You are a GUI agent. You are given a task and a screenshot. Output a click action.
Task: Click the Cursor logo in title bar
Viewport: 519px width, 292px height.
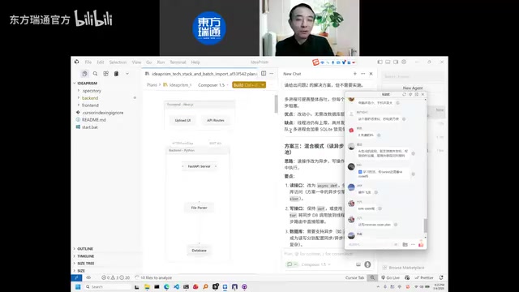click(77, 62)
